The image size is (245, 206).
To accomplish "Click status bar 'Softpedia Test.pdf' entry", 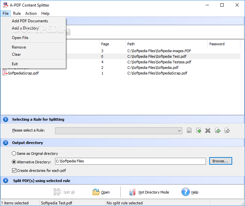I will click(x=56, y=203).
